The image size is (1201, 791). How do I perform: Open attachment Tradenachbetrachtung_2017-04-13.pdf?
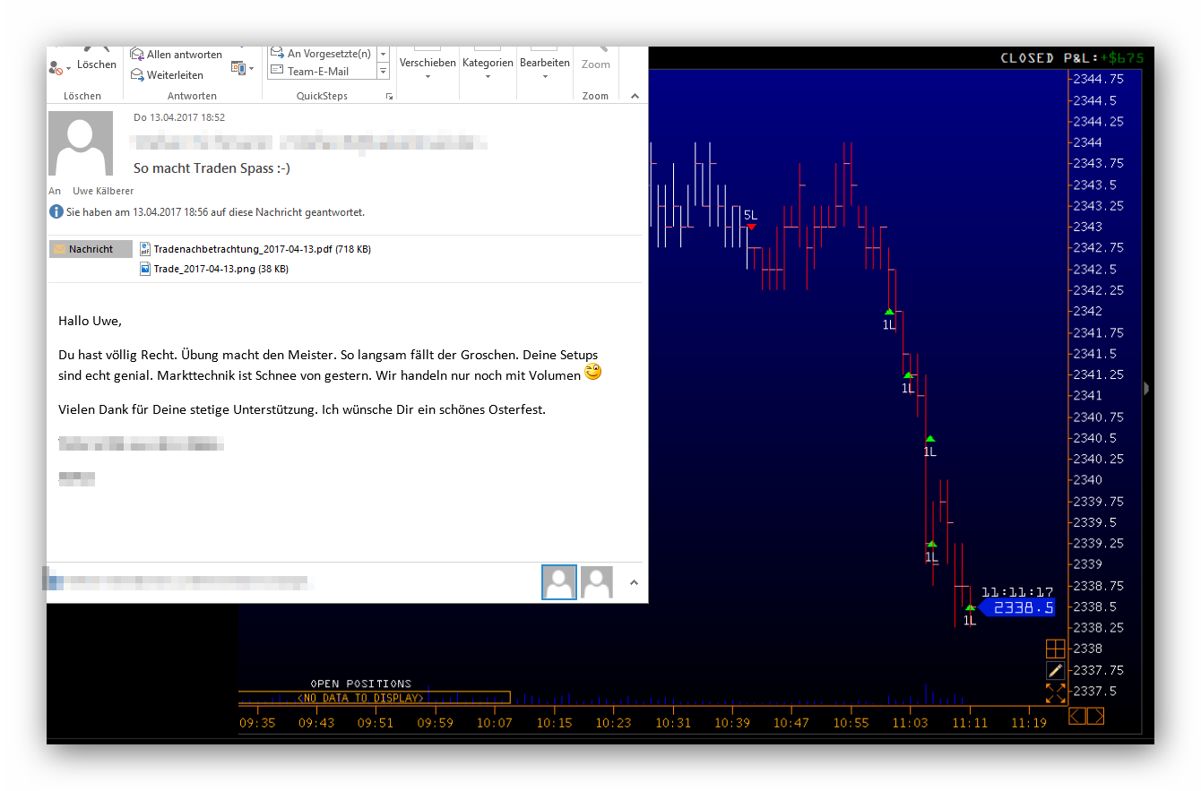(255, 249)
